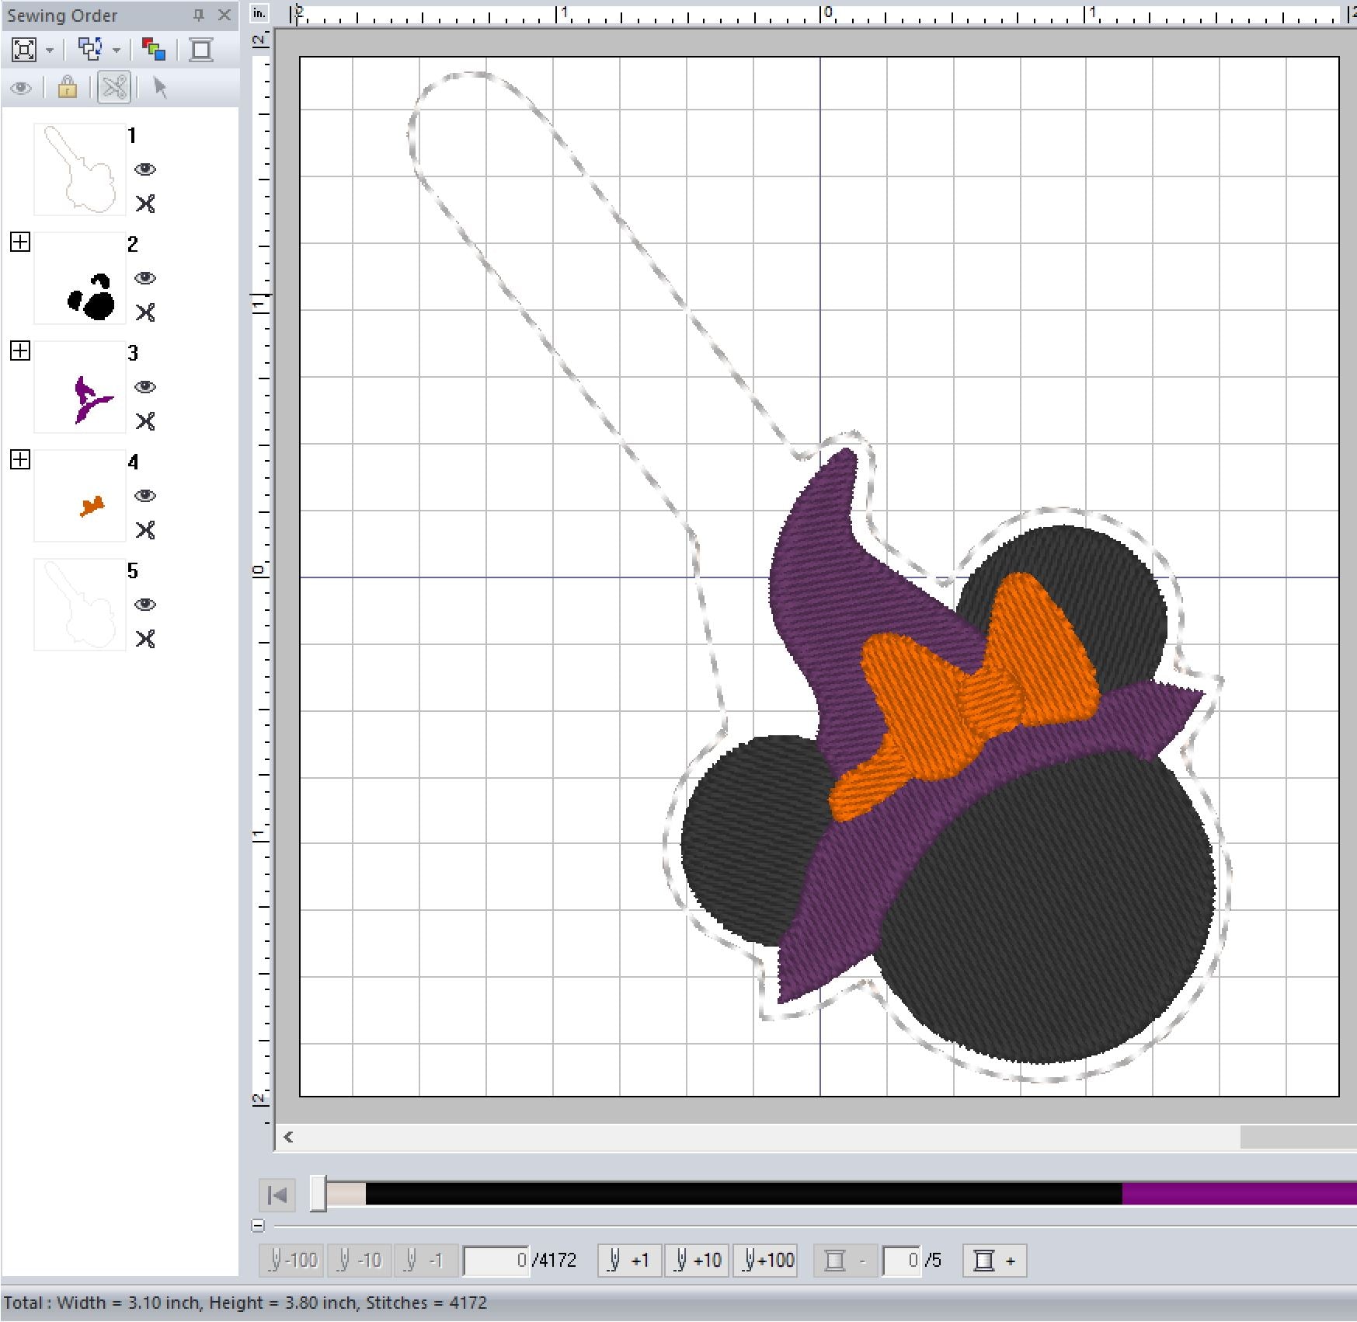
Task: Click the scissors icon under object 1
Action: pos(145,204)
